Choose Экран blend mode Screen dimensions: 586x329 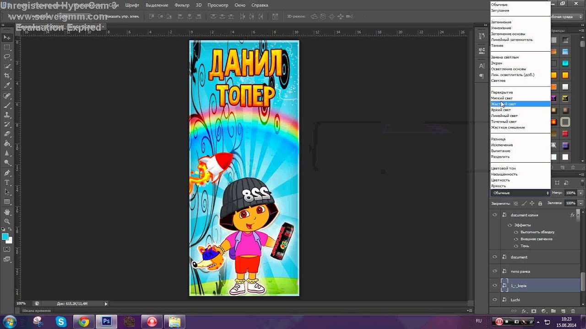[520, 63]
